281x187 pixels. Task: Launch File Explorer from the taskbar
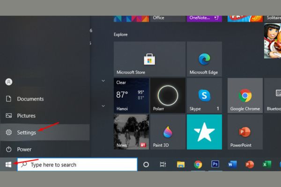click(181, 165)
